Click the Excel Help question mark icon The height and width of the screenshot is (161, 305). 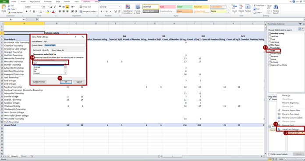coord(294,1)
